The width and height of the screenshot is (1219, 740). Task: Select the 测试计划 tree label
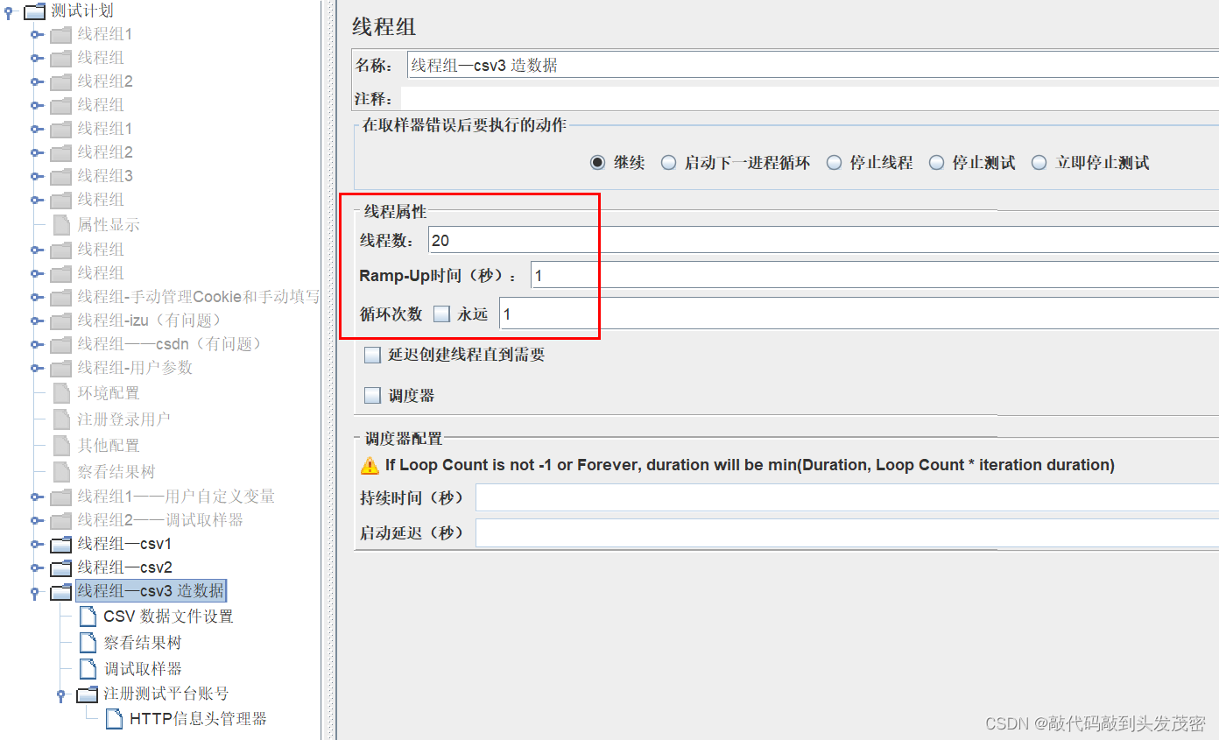[x=82, y=11]
